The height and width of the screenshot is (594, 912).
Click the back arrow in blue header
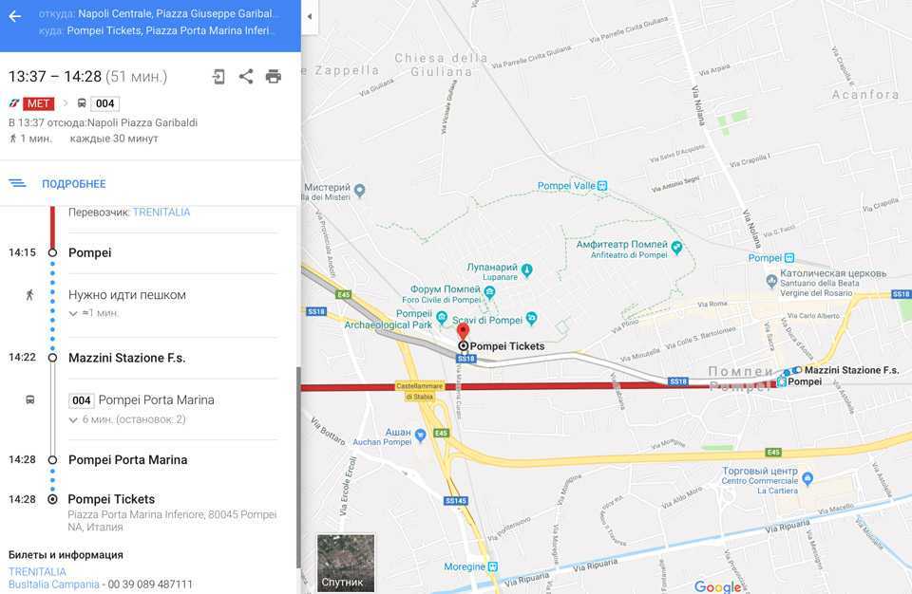coord(15,16)
